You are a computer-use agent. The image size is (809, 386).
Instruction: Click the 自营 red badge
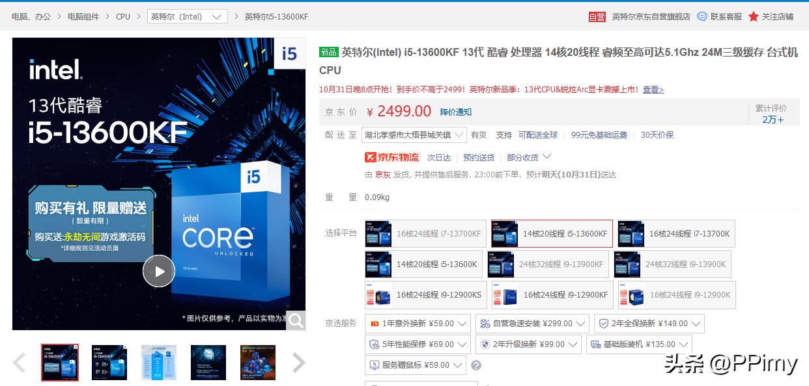tap(597, 17)
